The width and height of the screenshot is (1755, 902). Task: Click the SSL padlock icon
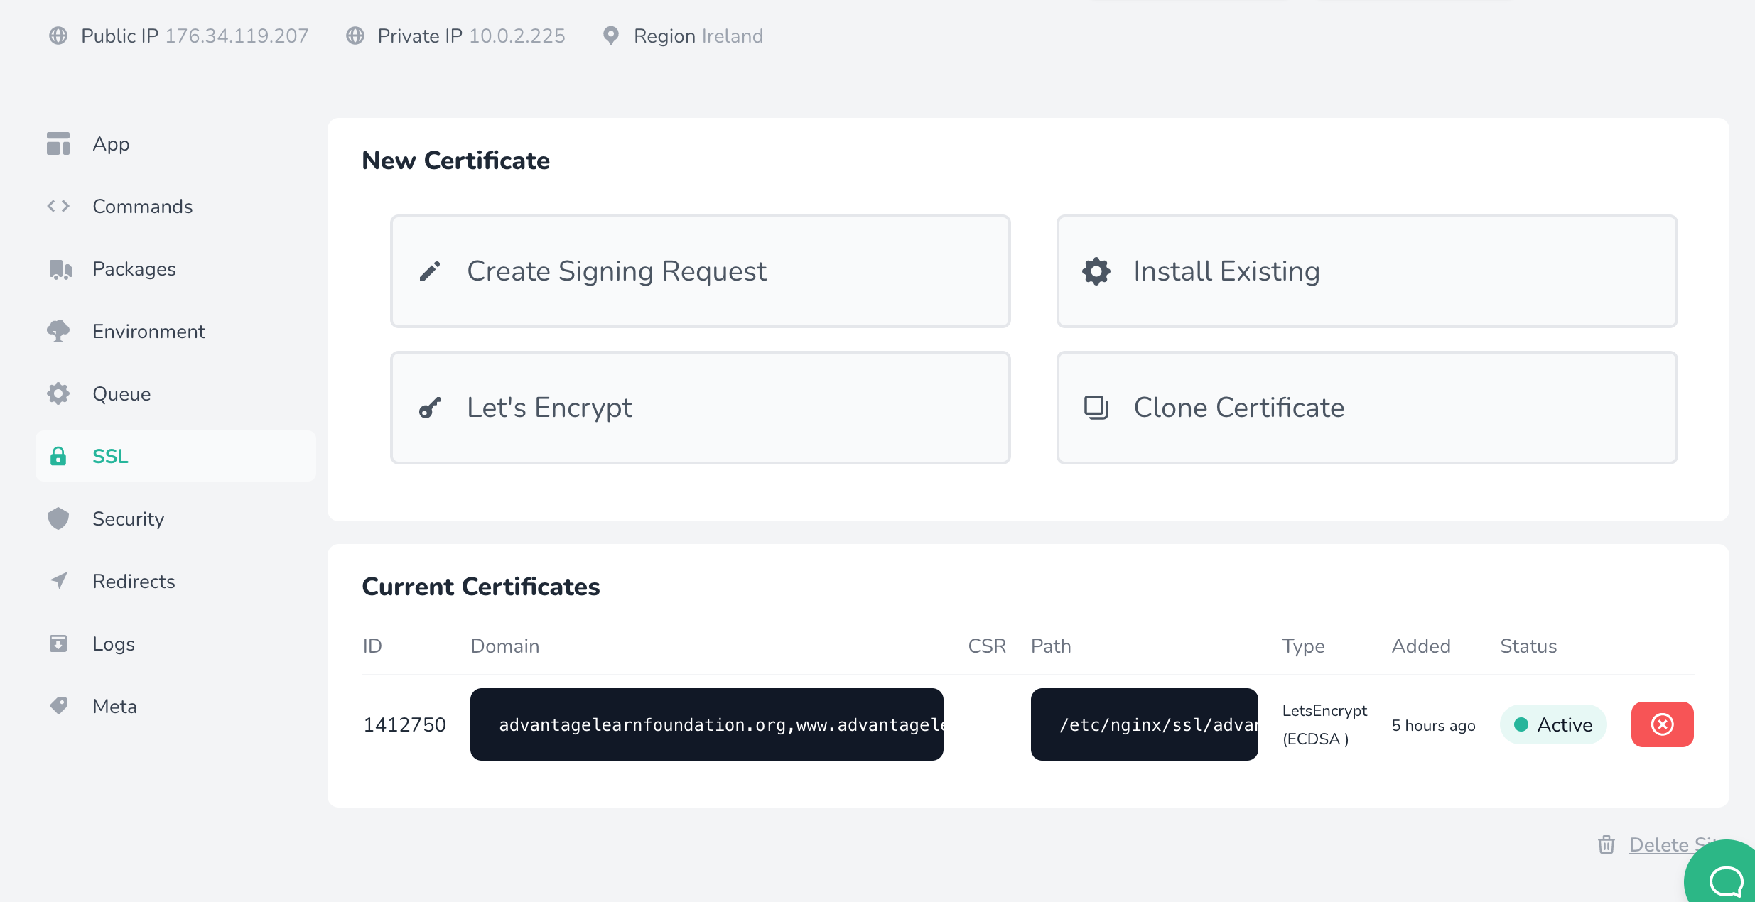click(x=59, y=456)
